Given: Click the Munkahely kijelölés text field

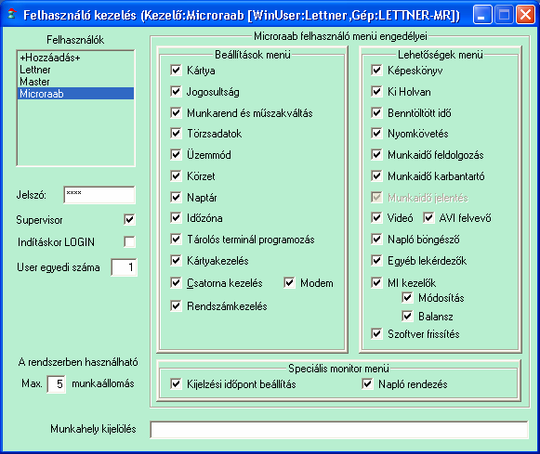Looking at the screenshot, I should 339,430.
